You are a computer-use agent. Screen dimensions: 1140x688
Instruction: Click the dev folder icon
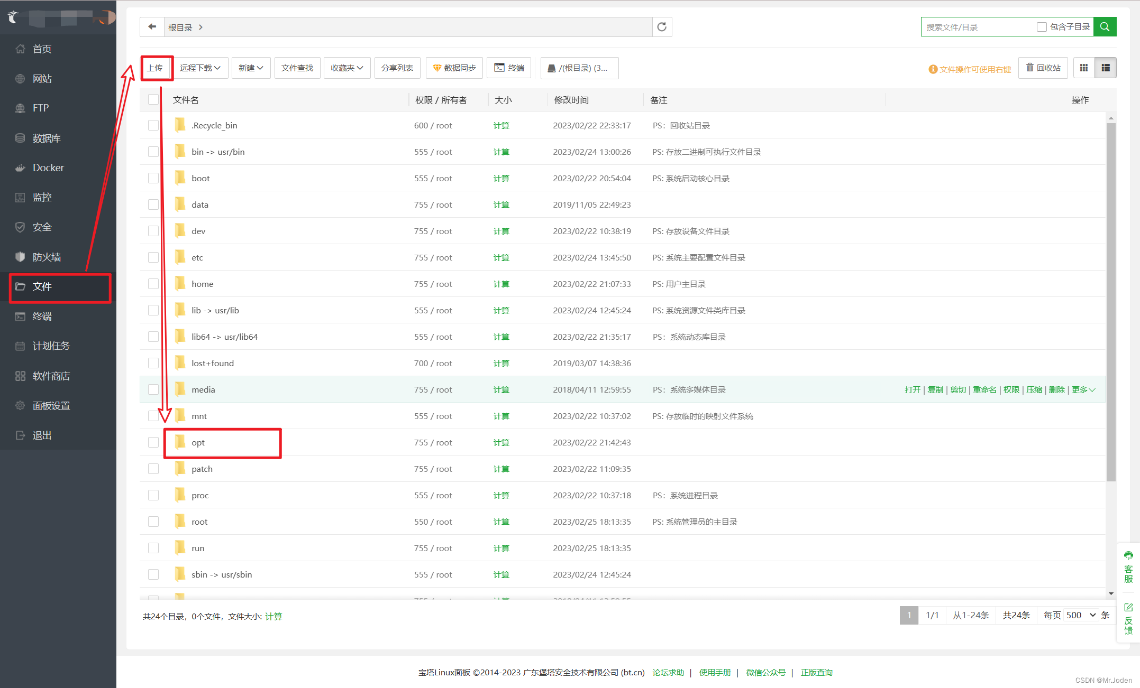tap(180, 230)
